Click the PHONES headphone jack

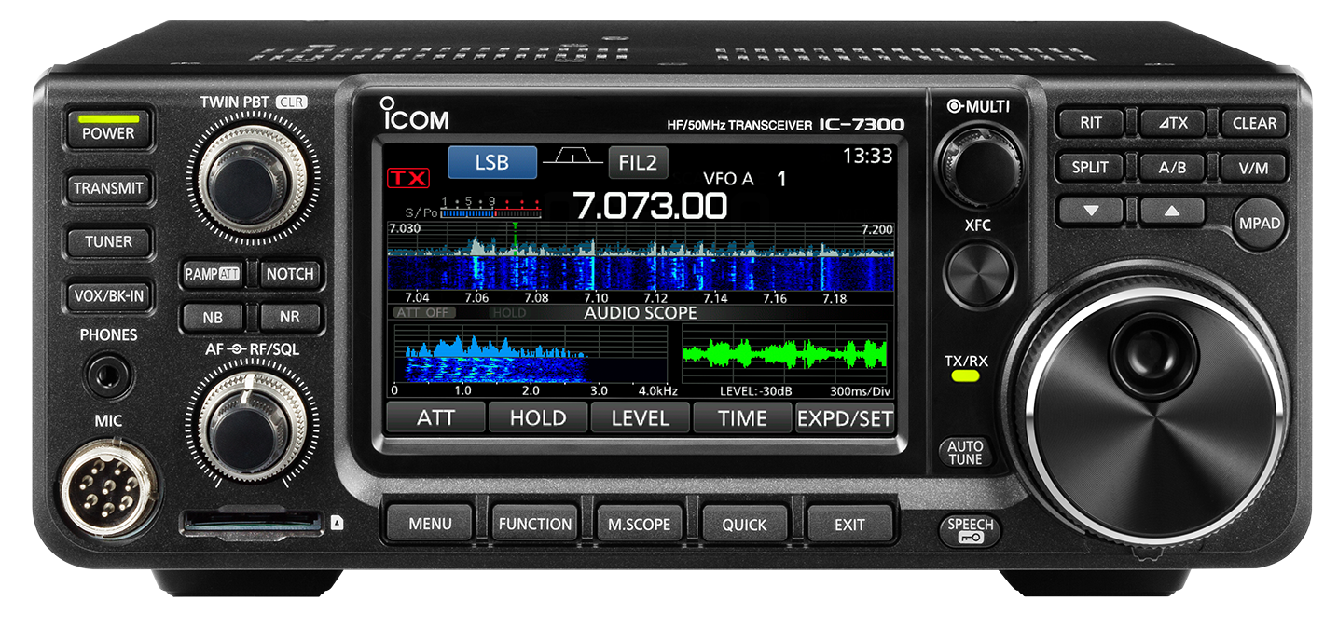point(108,377)
